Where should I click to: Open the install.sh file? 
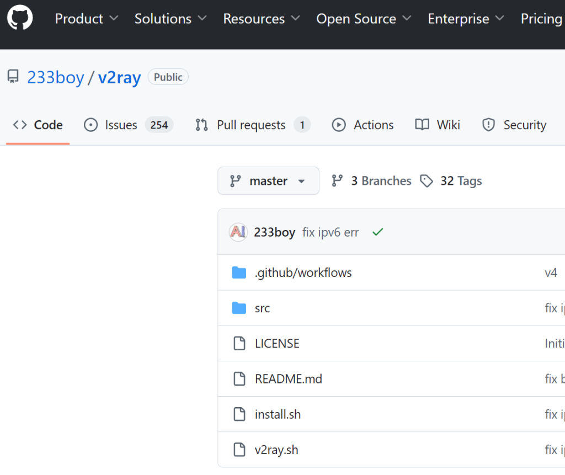pyautogui.click(x=278, y=414)
